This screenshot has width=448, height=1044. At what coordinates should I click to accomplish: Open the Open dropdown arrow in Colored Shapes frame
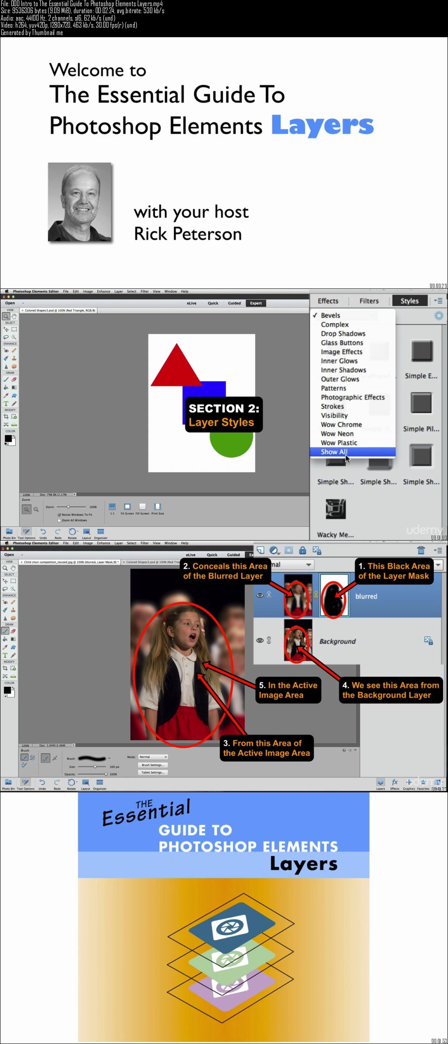tap(23, 303)
